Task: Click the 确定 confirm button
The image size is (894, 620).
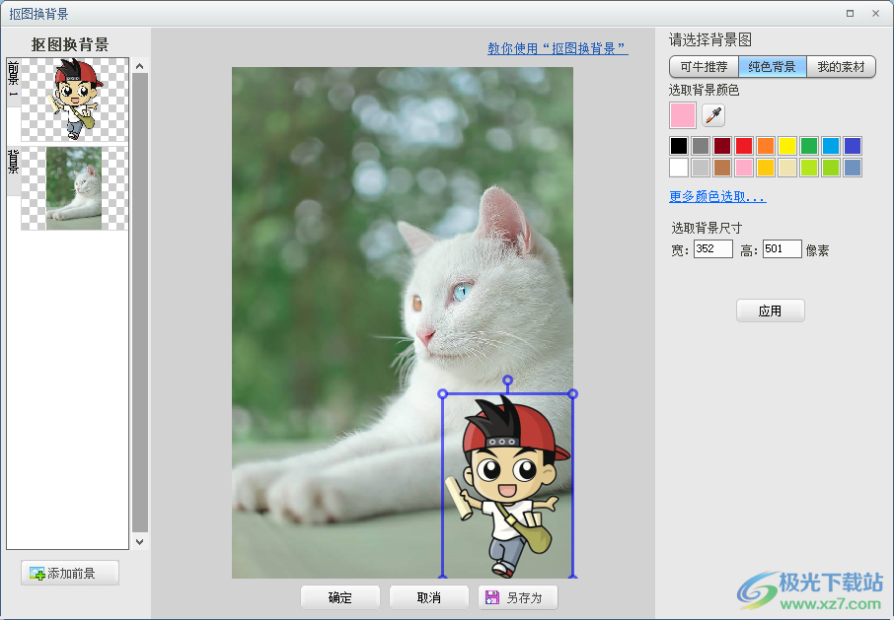Action: [x=340, y=597]
